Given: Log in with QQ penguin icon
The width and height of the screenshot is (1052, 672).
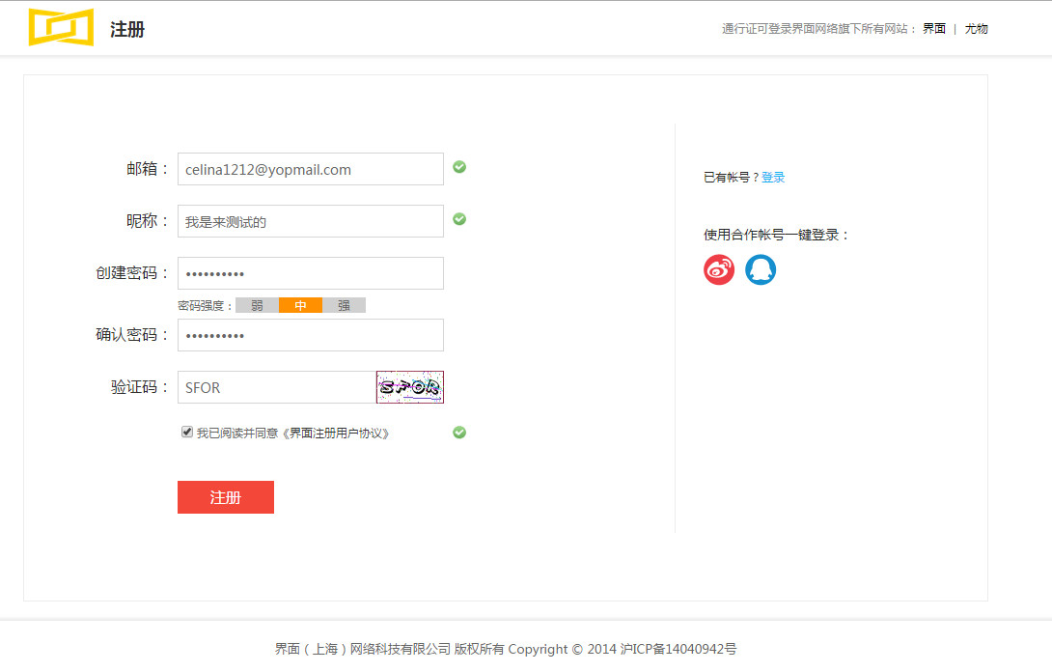Looking at the screenshot, I should (761, 270).
